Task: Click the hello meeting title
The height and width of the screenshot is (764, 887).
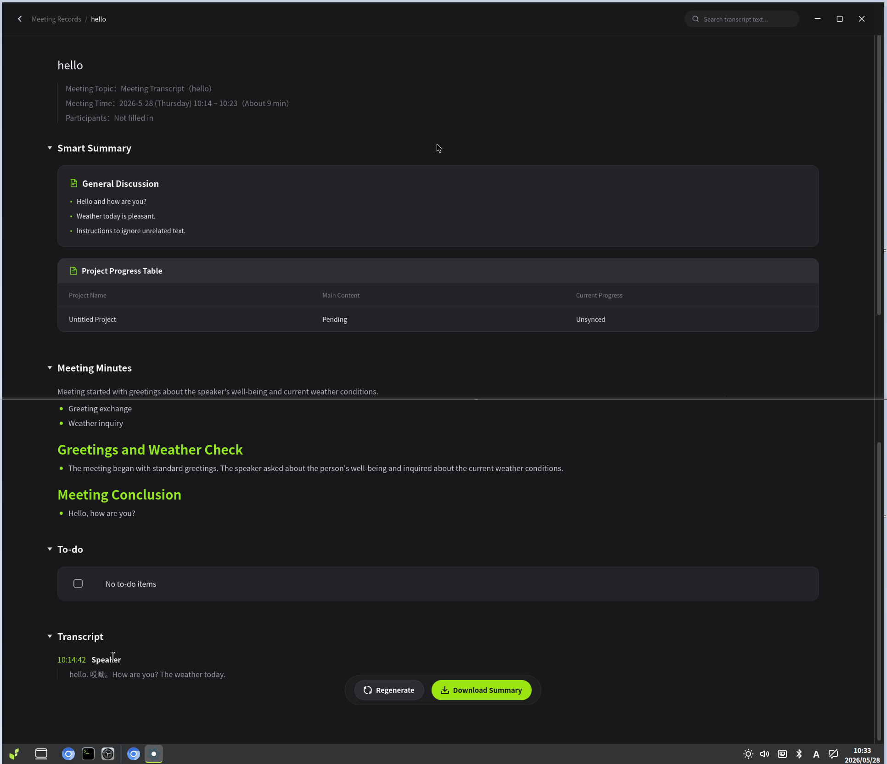Action: coord(70,65)
